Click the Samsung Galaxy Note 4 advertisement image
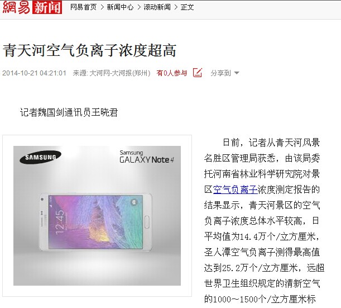The width and height of the screenshot is (341, 308). point(97,216)
